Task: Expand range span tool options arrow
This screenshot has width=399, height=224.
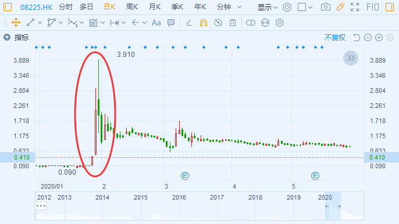Action: pos(124,23)
